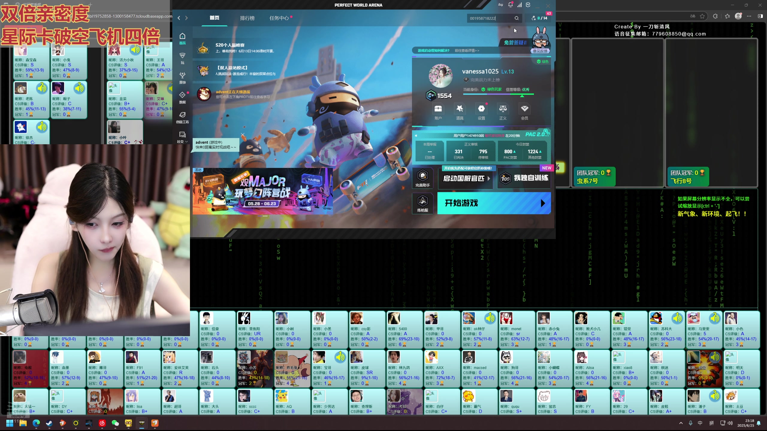Click the 1224 其他封禁 stat
The image size is (767, 431).
tap(535, 154)
